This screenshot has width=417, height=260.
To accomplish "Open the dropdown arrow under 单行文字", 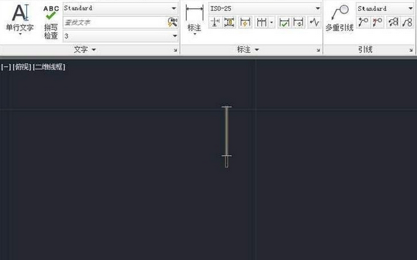I will click(x=20, y=34).
